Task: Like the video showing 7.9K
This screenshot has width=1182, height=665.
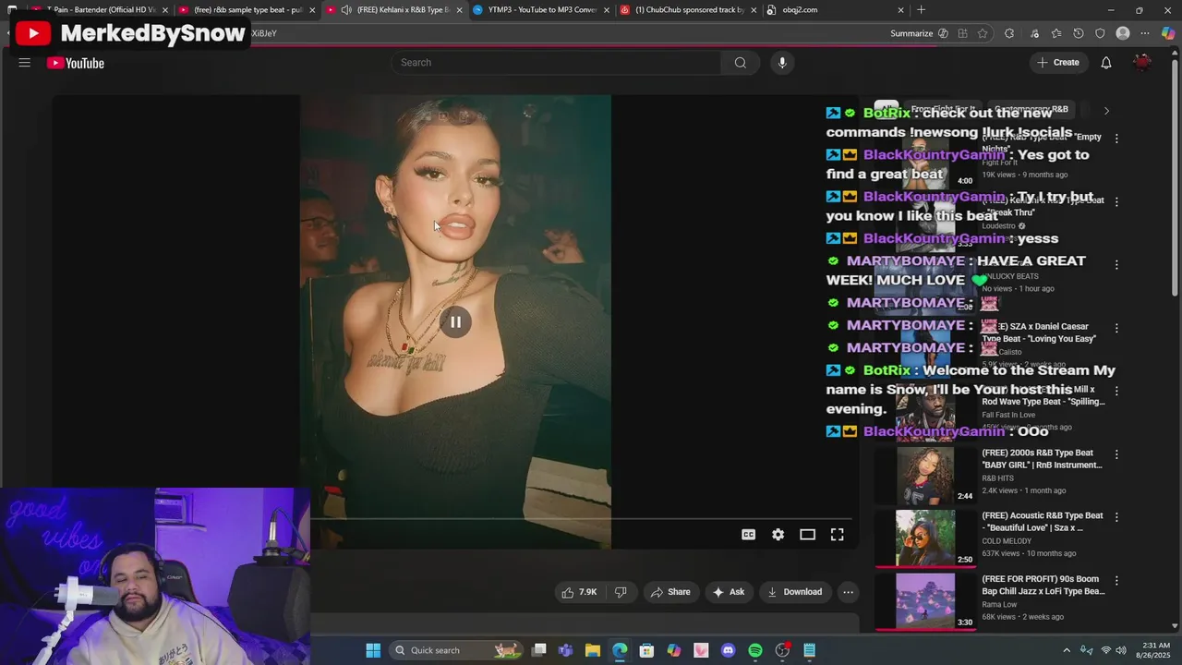Action: click(x=580, y=592)
